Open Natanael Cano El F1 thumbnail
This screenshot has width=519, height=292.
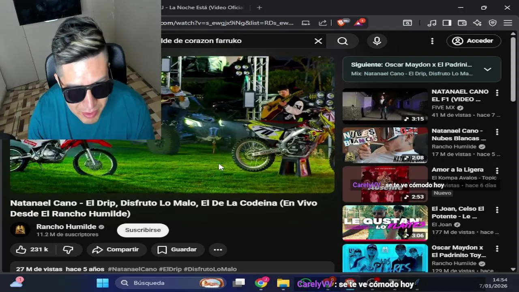pos(385,106)
